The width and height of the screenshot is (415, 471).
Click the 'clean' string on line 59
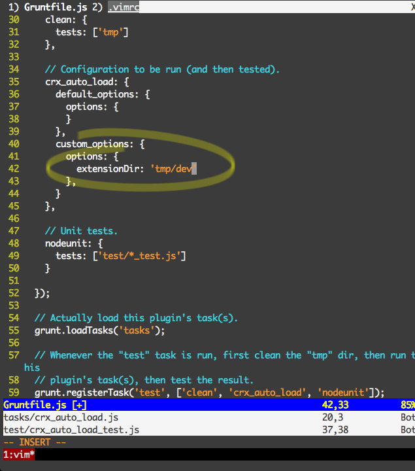pos(199,392)
